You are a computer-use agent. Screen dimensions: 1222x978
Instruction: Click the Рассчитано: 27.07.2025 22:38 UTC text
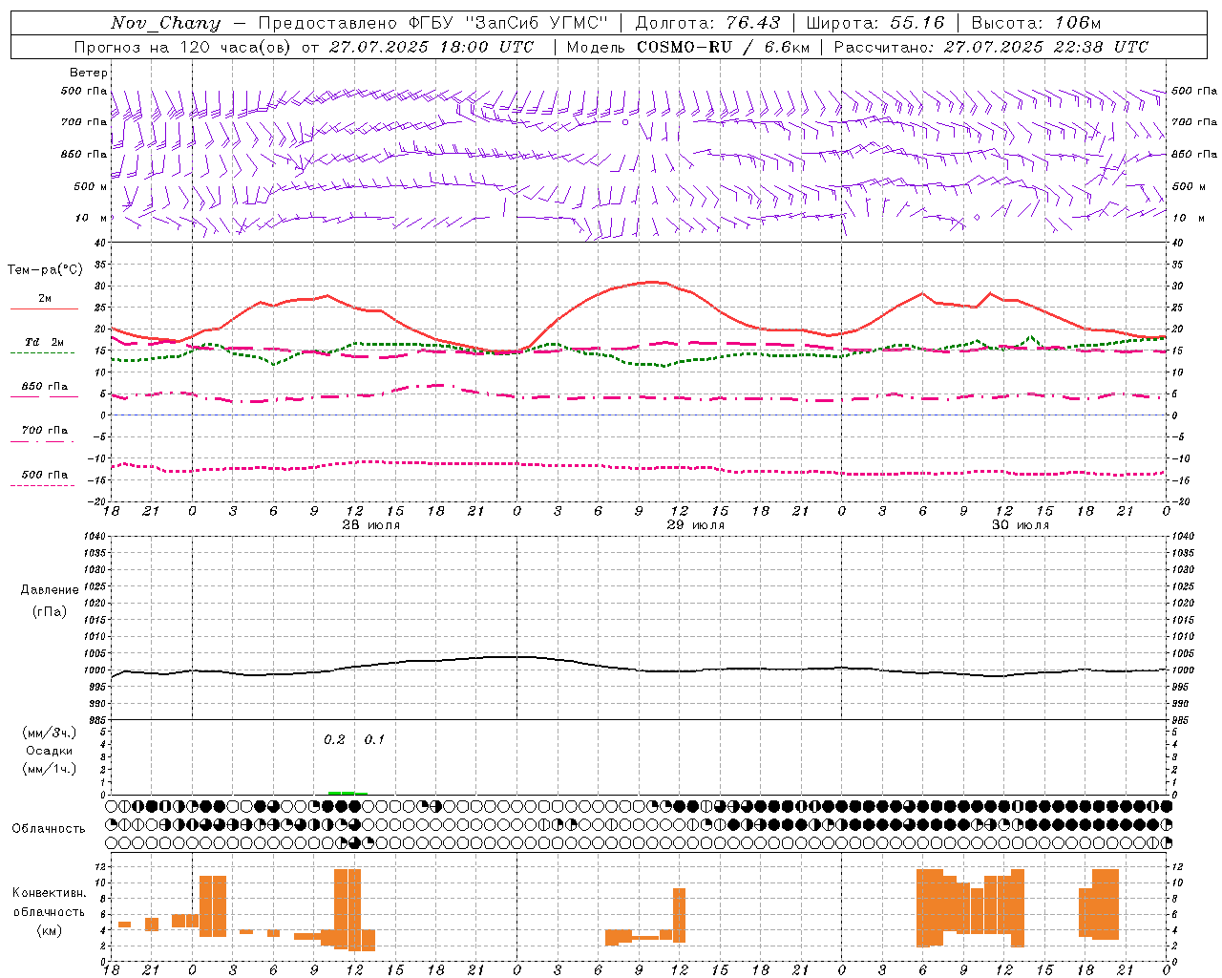tap(991, 47)
